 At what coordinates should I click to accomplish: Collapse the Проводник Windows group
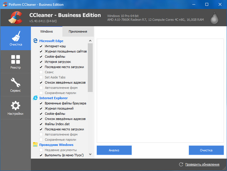(x=56, y=144)
